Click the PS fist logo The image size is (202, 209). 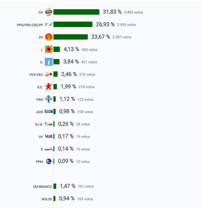click(49, 37)
